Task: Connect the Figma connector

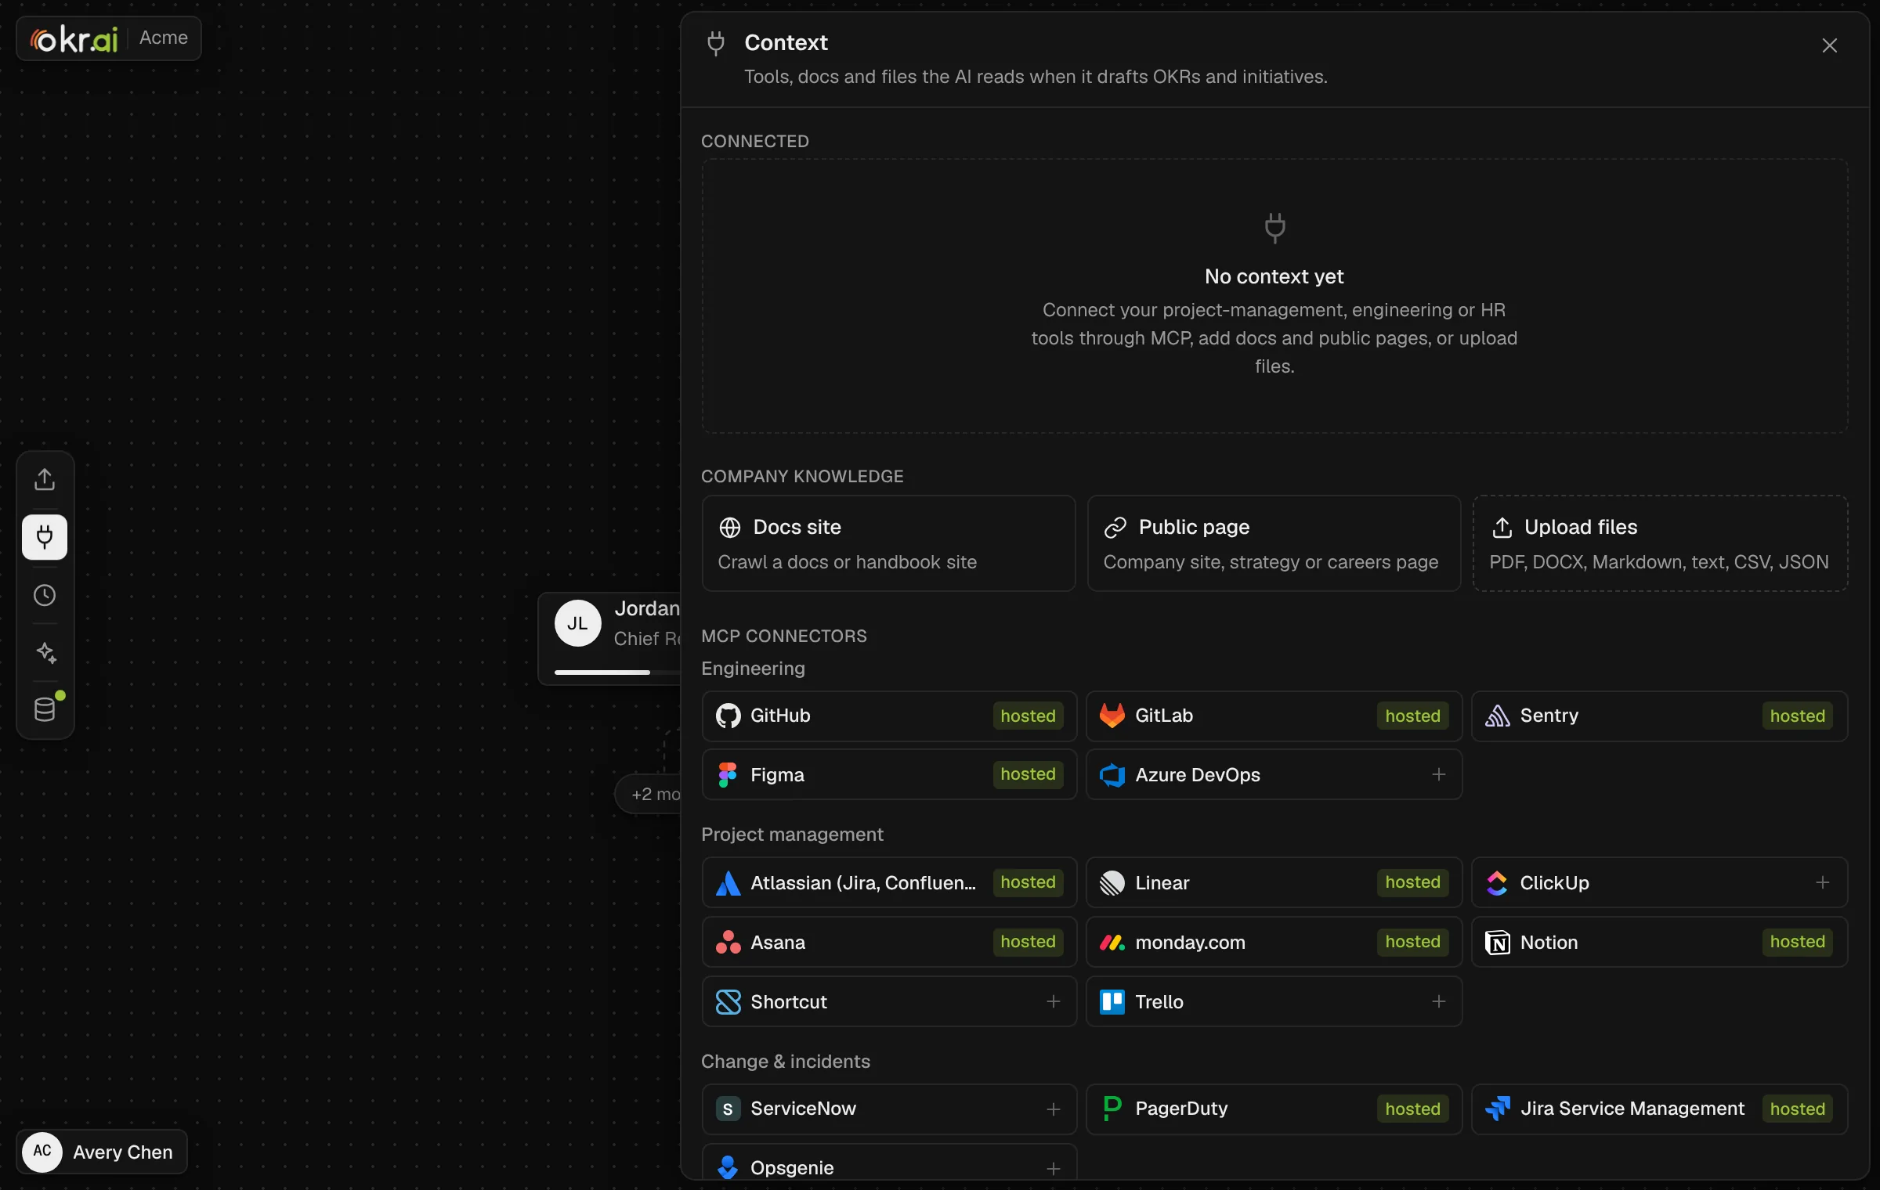Action: (889, 774)
